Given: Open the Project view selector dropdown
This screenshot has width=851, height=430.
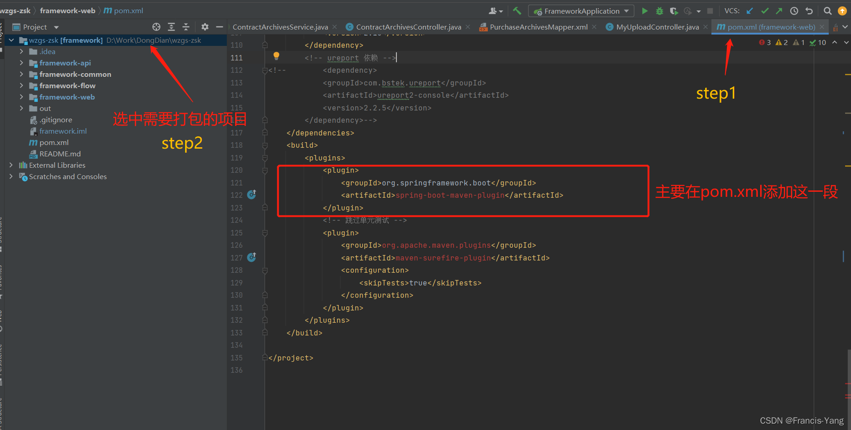Looking at the screenshot, I should (56, 27).
